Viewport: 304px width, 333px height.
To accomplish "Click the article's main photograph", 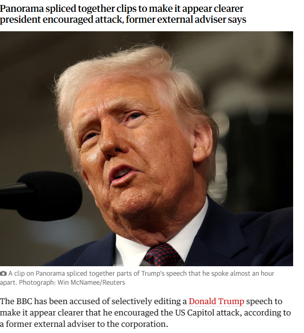I will coord(147,149).
